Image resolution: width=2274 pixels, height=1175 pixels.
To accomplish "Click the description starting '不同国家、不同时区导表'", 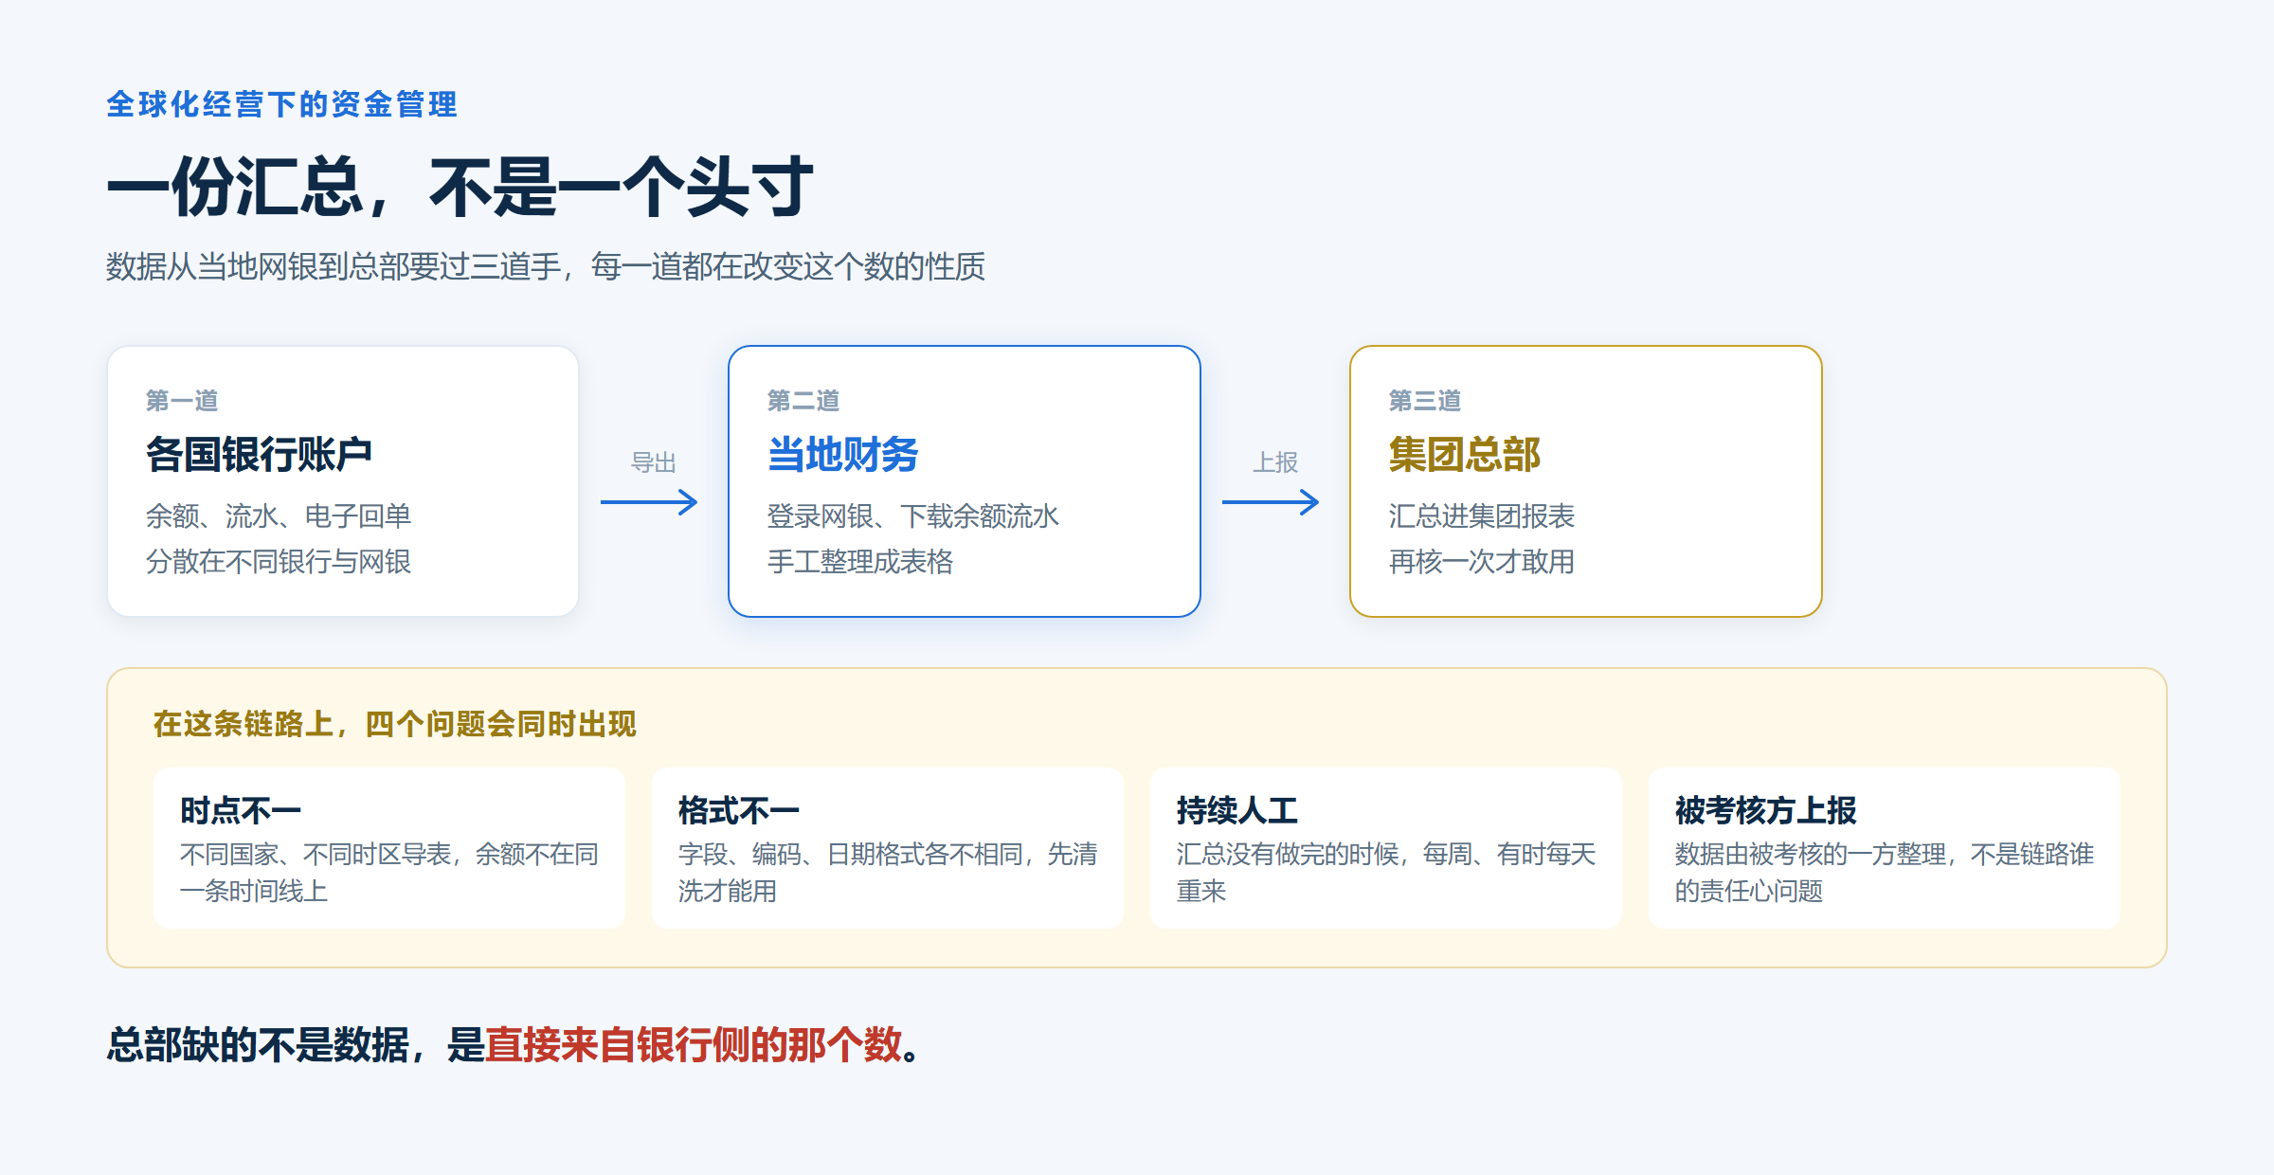I will (389, 873).
